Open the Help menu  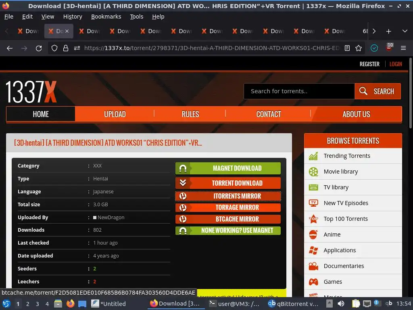(158, 17)
